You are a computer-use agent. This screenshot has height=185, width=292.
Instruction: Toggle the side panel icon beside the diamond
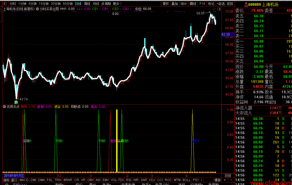pyautogui.click(x=219, y=9)
